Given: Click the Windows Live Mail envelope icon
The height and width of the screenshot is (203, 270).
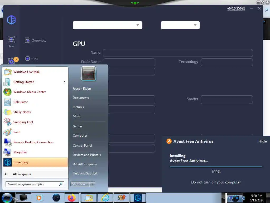Looking at the screenshot, I should 8,72.
